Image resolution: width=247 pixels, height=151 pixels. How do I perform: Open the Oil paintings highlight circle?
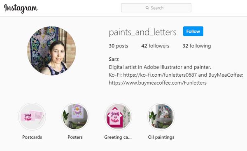[x=161, y=117]
